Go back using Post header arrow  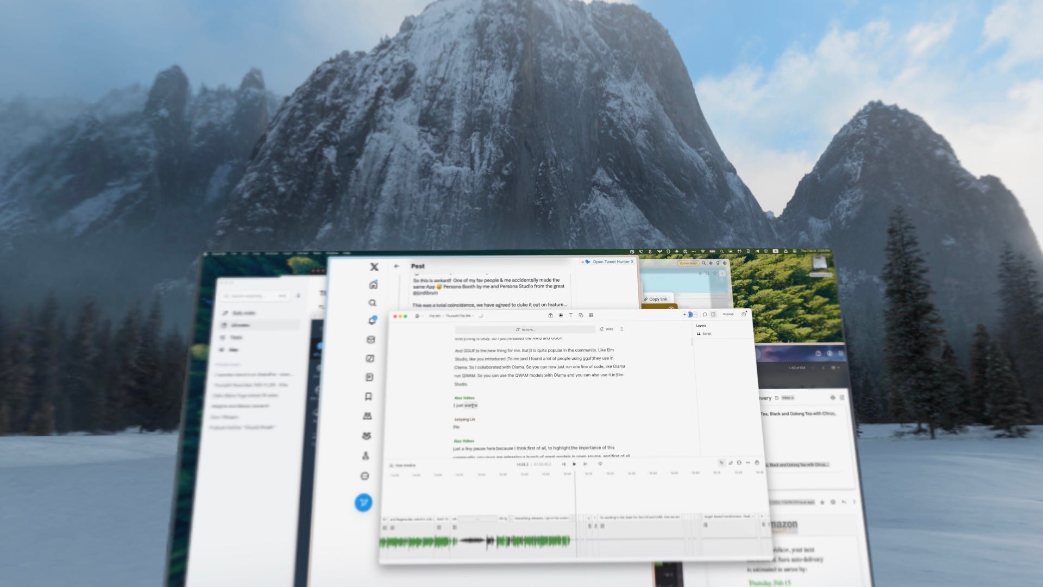(397, 266)
